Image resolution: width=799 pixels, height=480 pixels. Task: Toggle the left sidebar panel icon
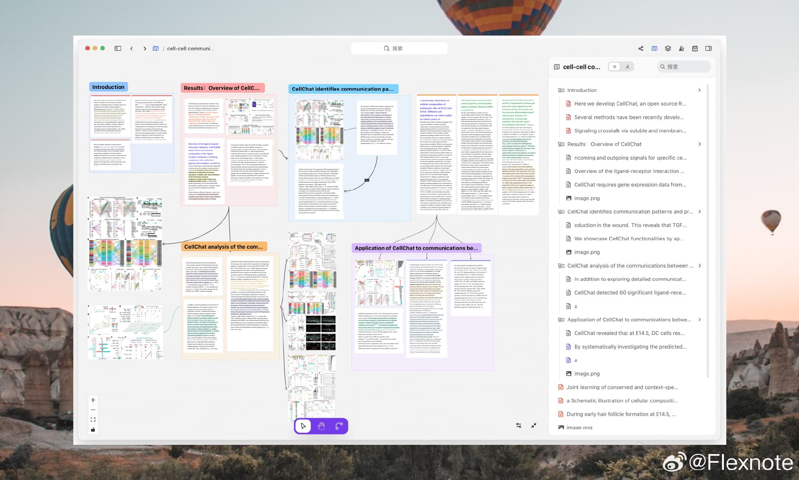[118, 48]
